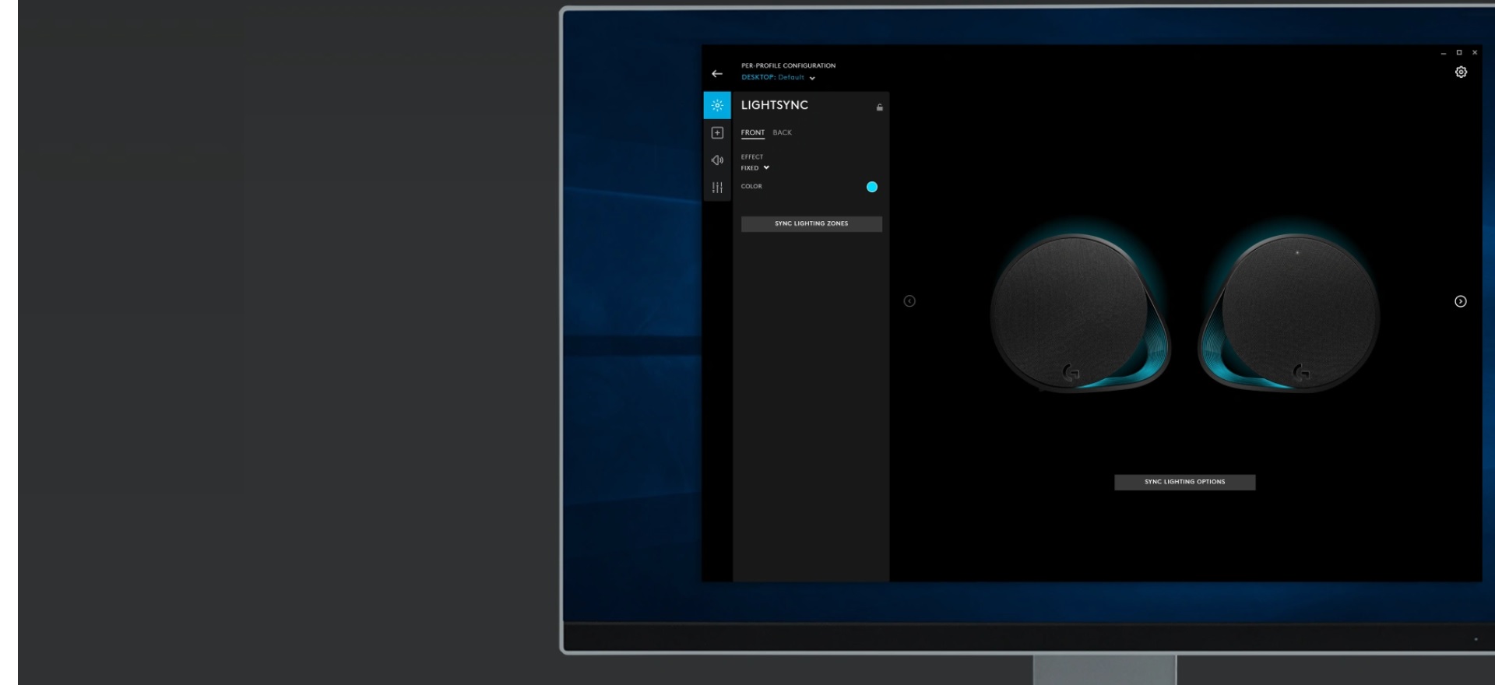Open the equalizer sliders sidebar icon
The image size is (1495, 685).
click(717, 188)
